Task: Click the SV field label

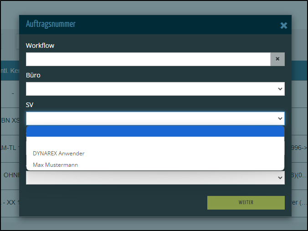Action: click(30, 105)
